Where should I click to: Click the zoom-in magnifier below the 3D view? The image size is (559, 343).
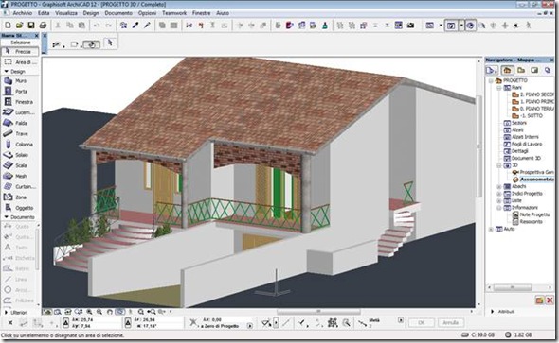(89, 312)
